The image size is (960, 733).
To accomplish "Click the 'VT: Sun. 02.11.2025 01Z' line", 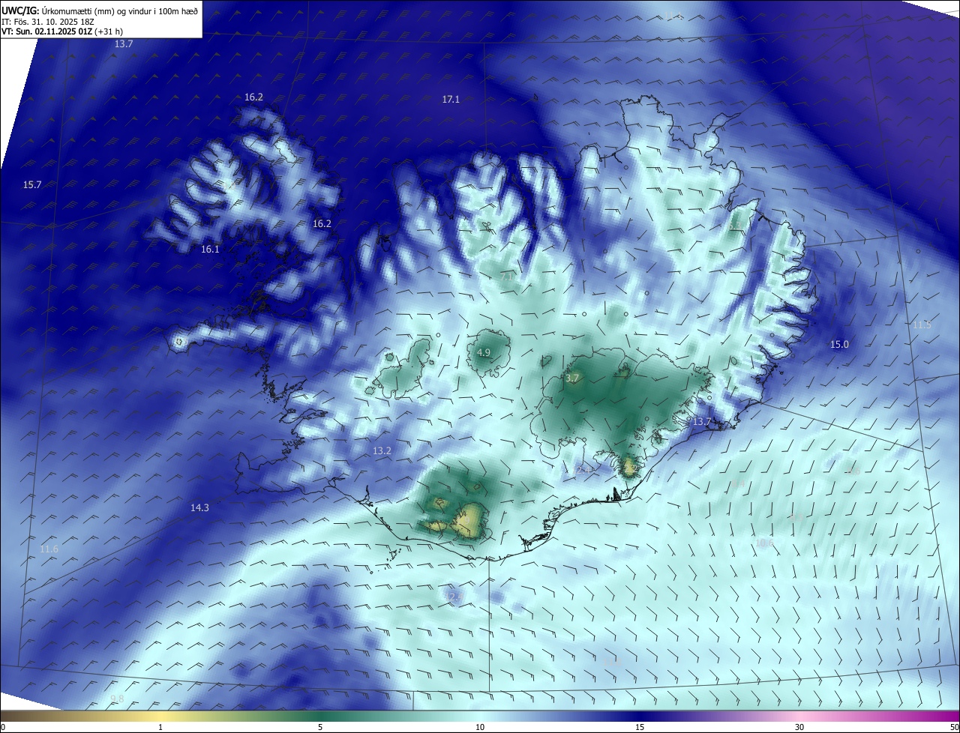I will point(62,31).
